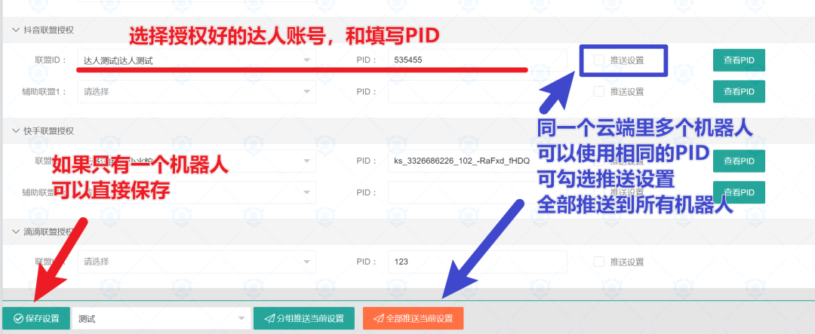Click the 分组推送当前设置 button

pyautogui.click(x=304, y=318)
